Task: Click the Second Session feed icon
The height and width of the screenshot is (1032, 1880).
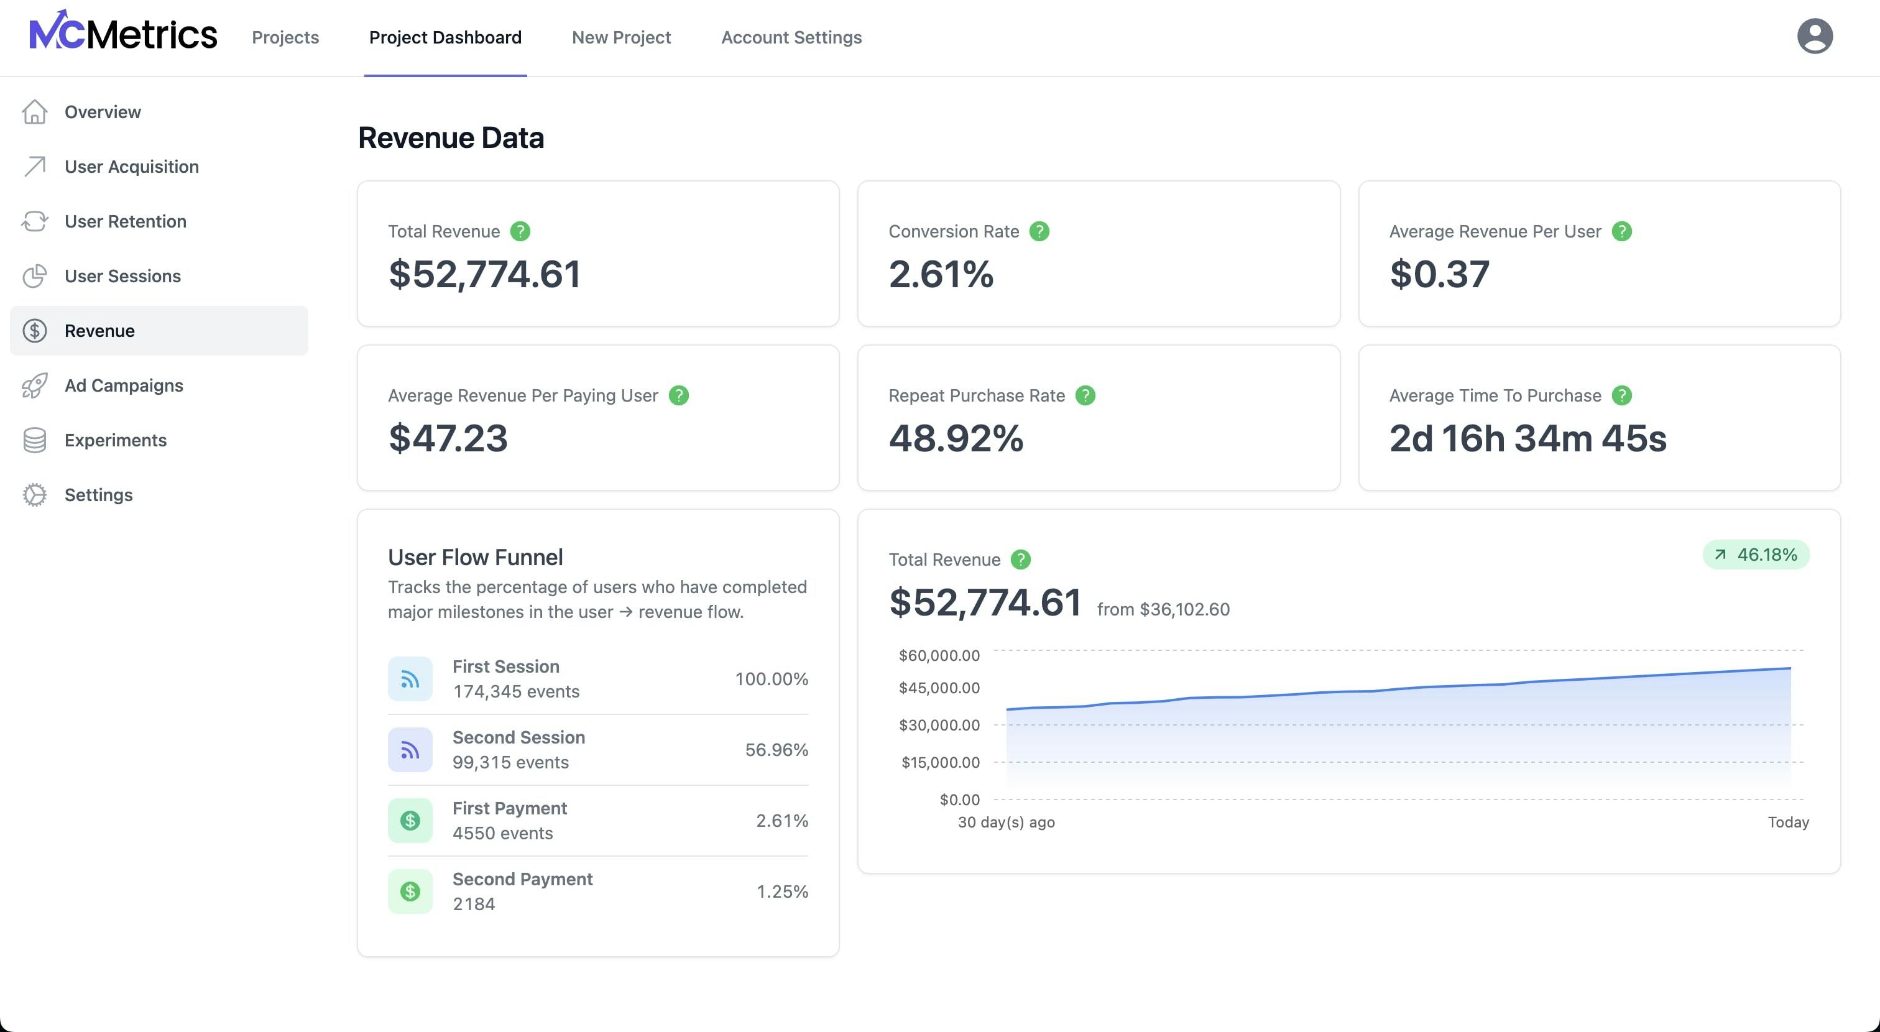Action: click(x=410, y=750)
